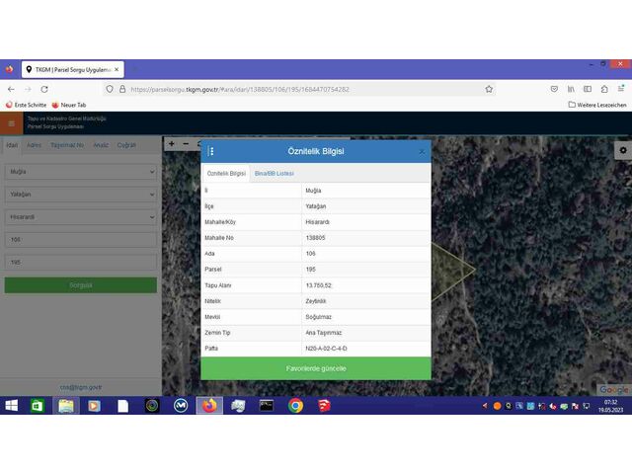Open Chrome from the taskbar
The image size is (632, 474).
pos(295,405)
